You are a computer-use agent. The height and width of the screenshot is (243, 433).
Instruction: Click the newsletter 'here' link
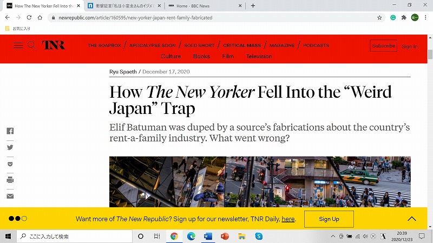click(288, 219)
